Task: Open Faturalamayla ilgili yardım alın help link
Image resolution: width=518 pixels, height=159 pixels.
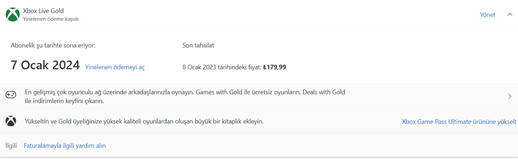Action: coord(65,146)
